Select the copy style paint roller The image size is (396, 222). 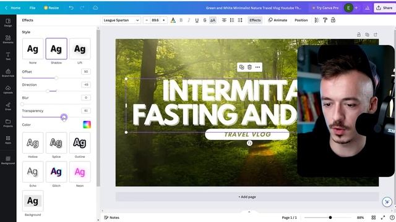tap(325, 20)
